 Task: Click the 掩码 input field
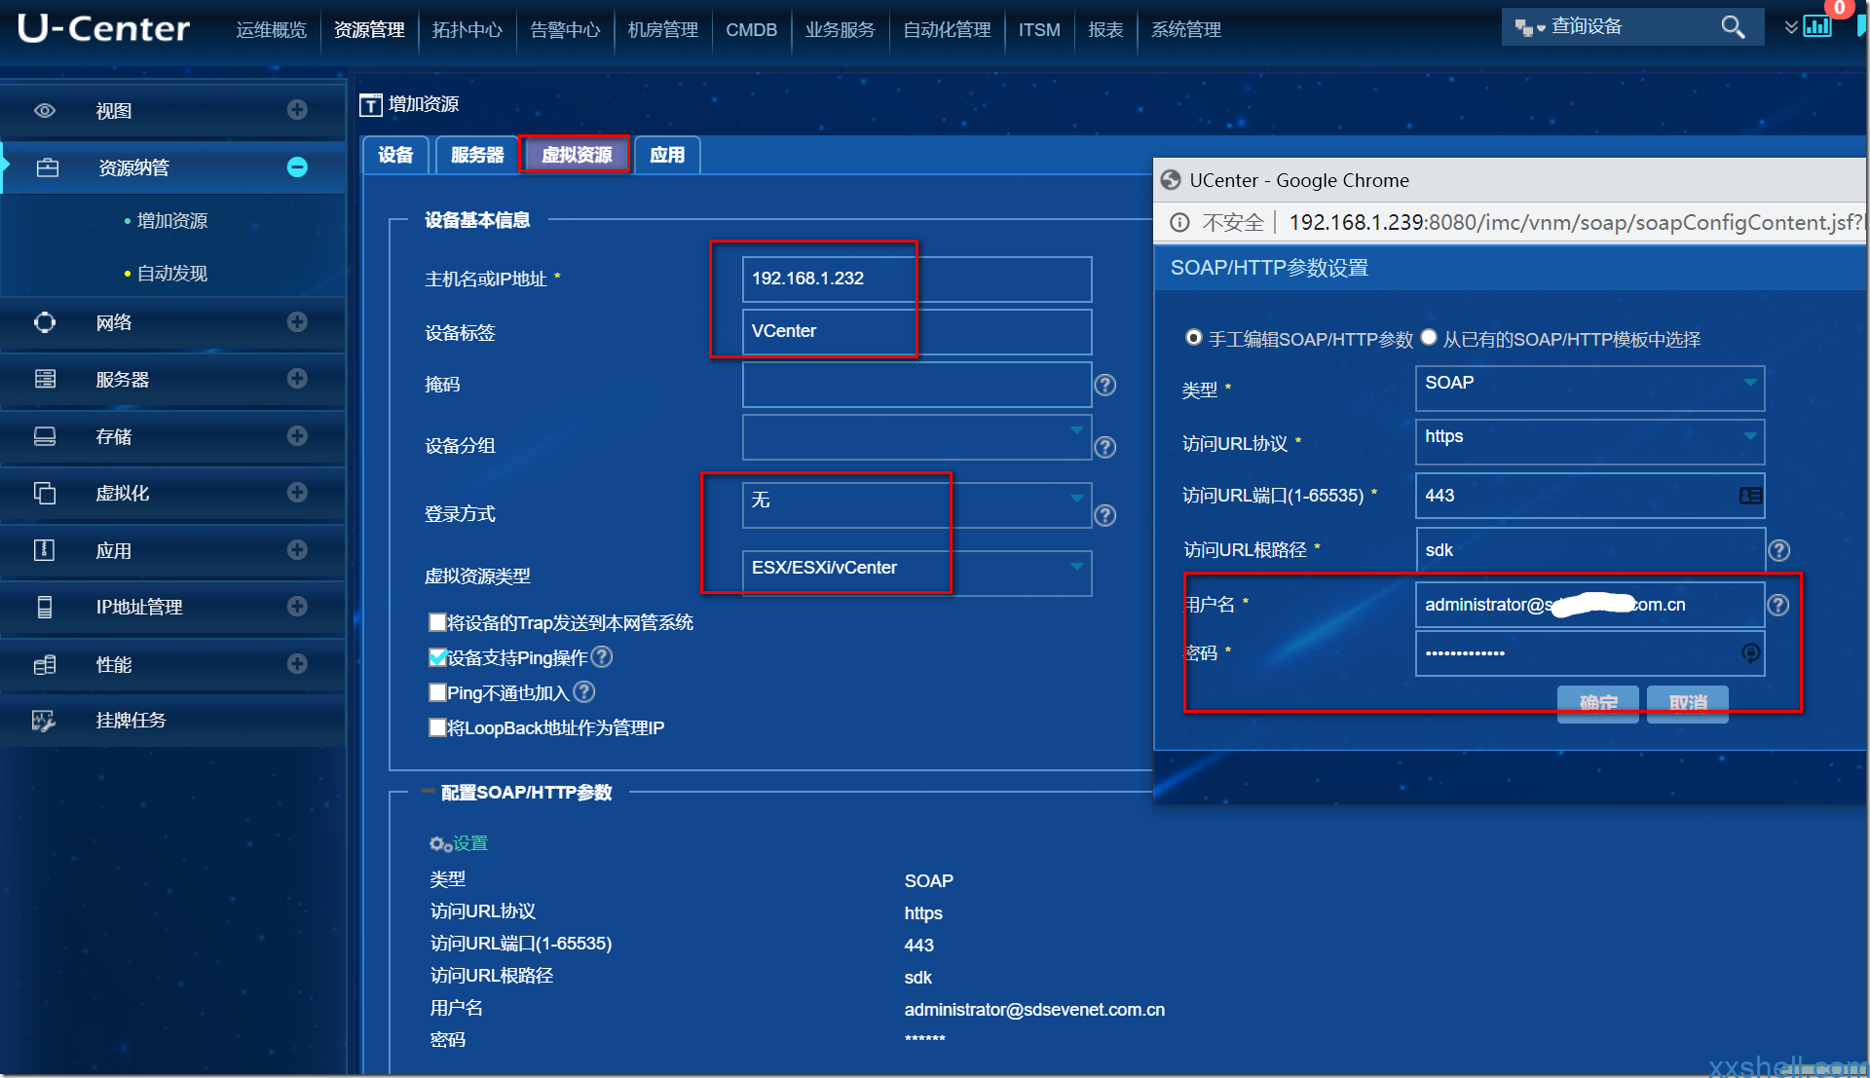click(916, 385)
